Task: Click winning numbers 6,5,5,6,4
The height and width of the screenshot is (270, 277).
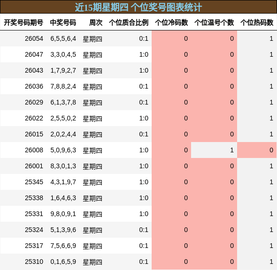Action: [x=63, y=38]
